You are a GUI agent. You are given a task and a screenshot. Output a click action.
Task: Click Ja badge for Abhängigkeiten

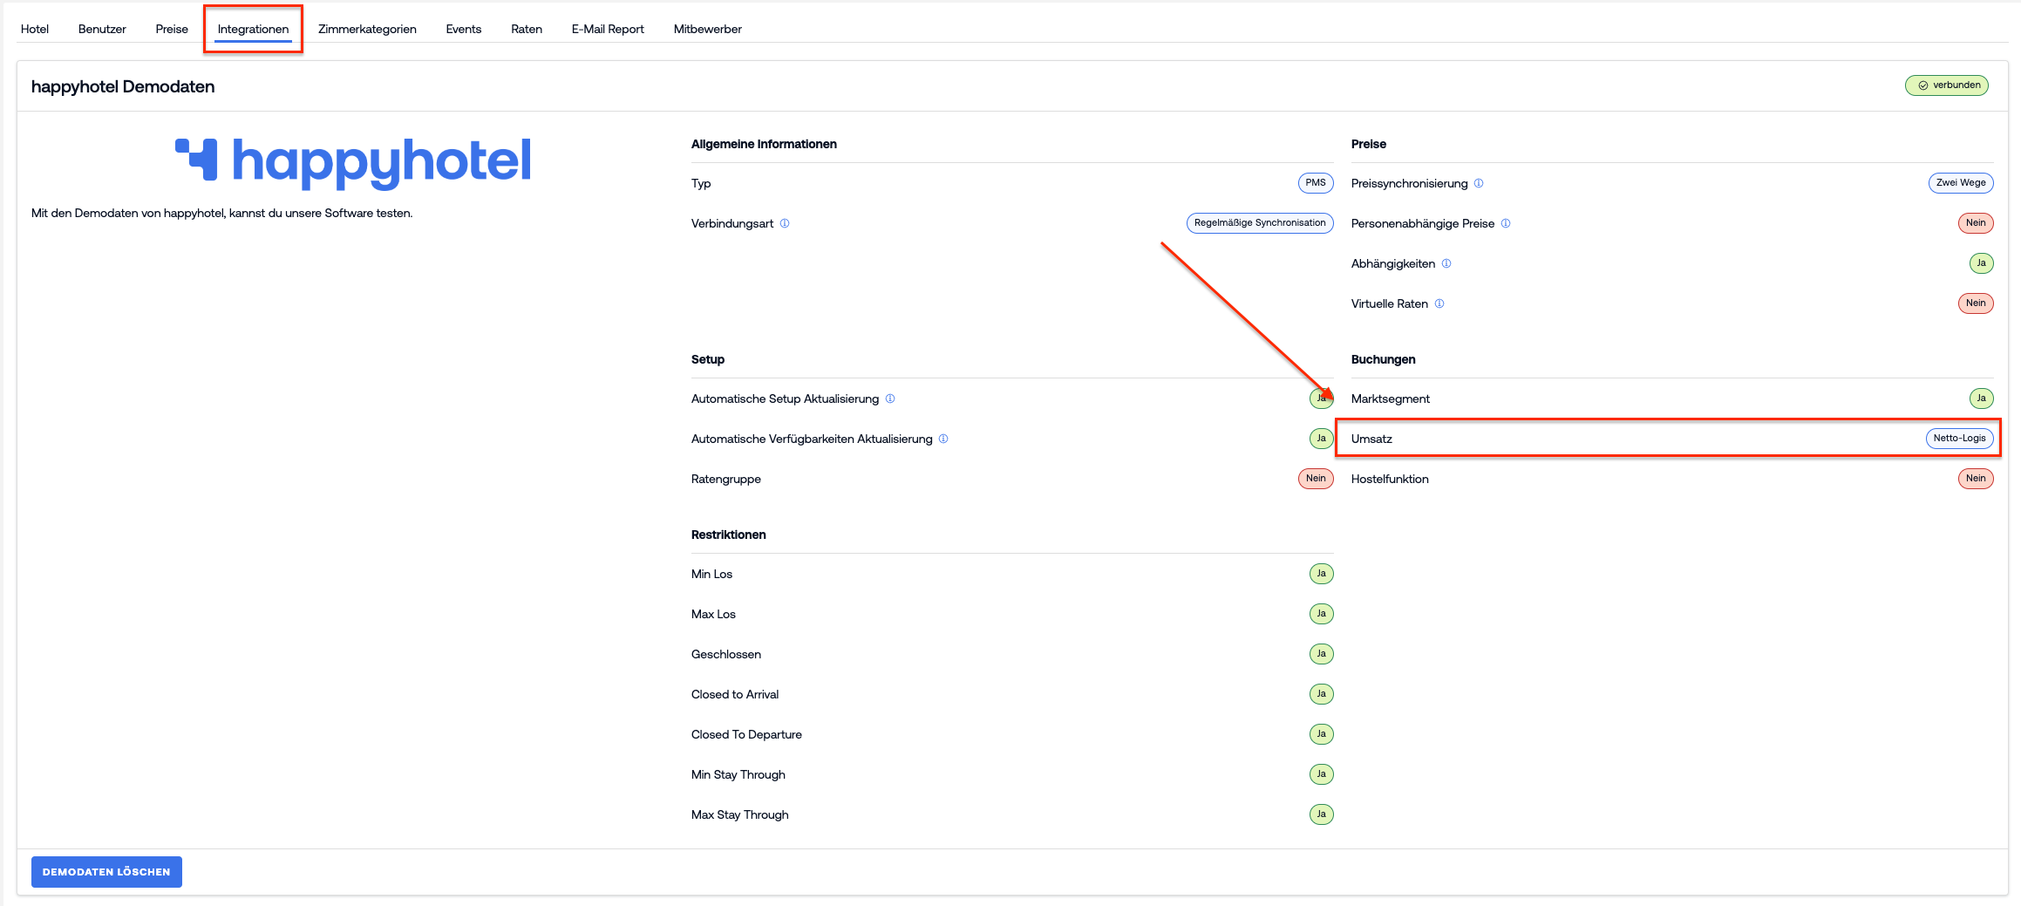click(1982, 263)
